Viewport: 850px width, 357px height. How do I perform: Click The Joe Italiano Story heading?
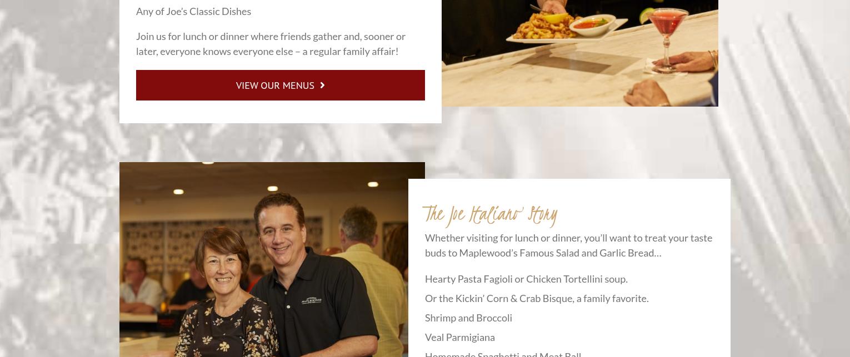490,215
